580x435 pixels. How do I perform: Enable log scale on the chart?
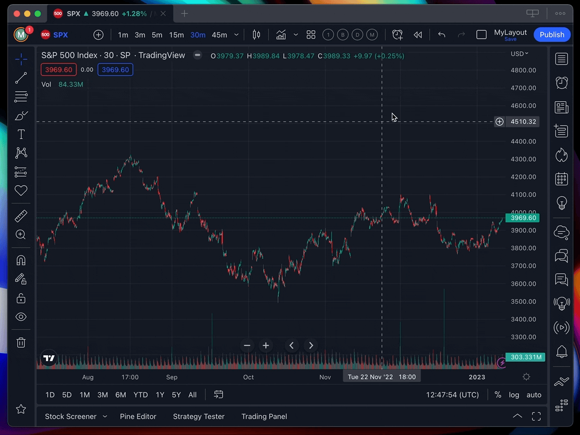pos(514,395)
